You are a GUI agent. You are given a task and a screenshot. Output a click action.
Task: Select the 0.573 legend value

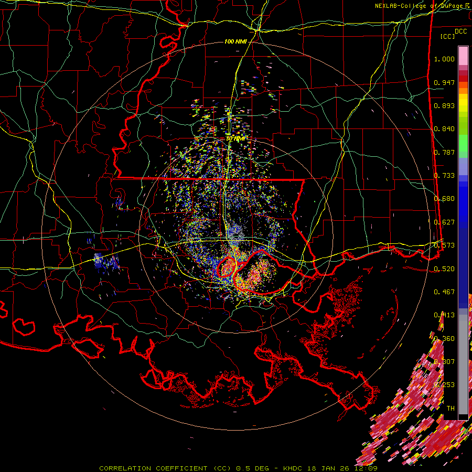pos(444,245)
